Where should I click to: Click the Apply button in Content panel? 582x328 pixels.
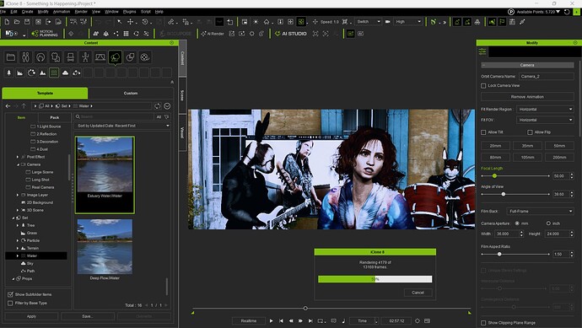[31, 316]
